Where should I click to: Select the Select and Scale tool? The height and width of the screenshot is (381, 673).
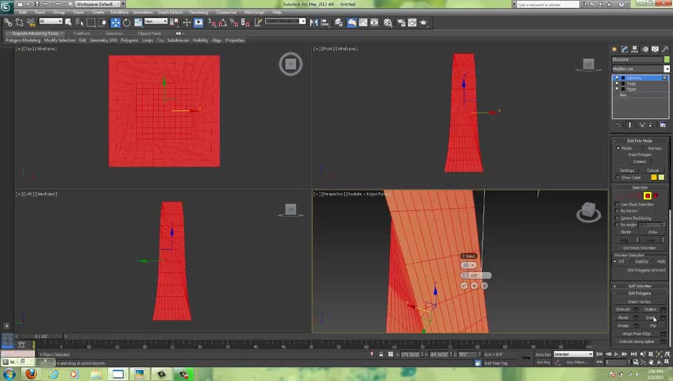coord(138,22)
